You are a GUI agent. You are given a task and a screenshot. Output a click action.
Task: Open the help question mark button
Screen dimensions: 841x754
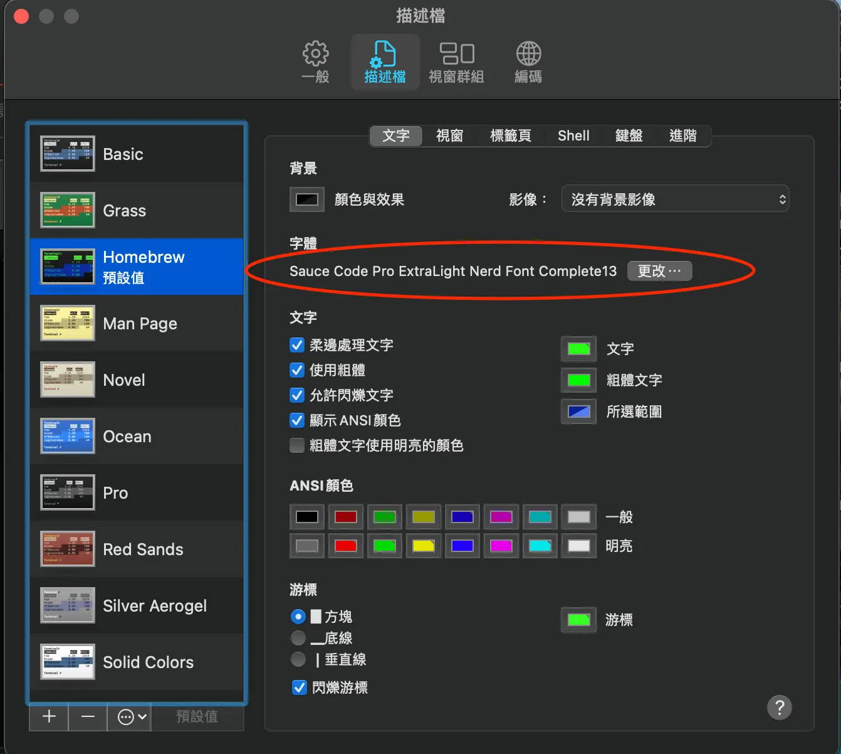click(779, 708)
